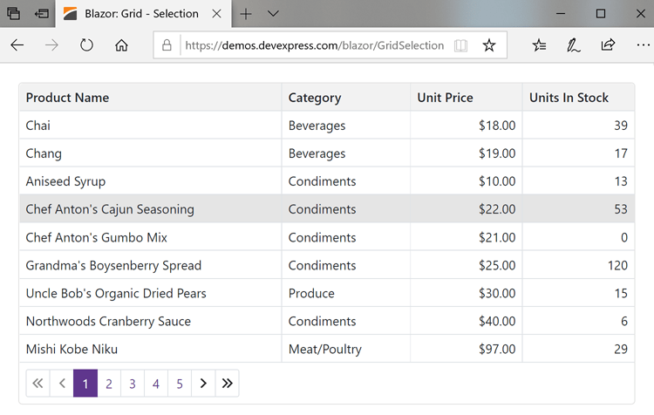This screenshot has width=654, height=415.
Task: Expand the tab preview chevron
Action: 273,14
